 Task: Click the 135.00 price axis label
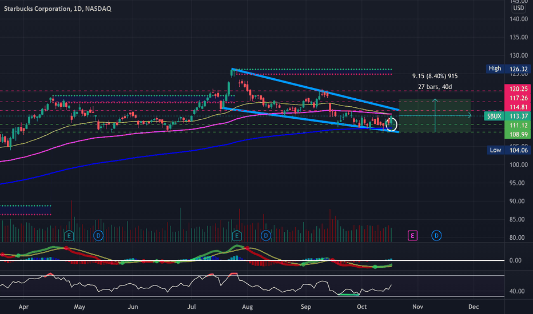(518, 37)
